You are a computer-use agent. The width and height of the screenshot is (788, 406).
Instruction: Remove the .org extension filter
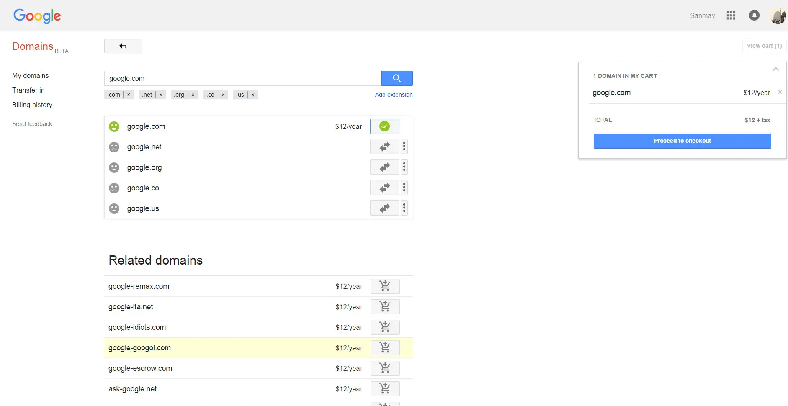[x=193, y=95]
